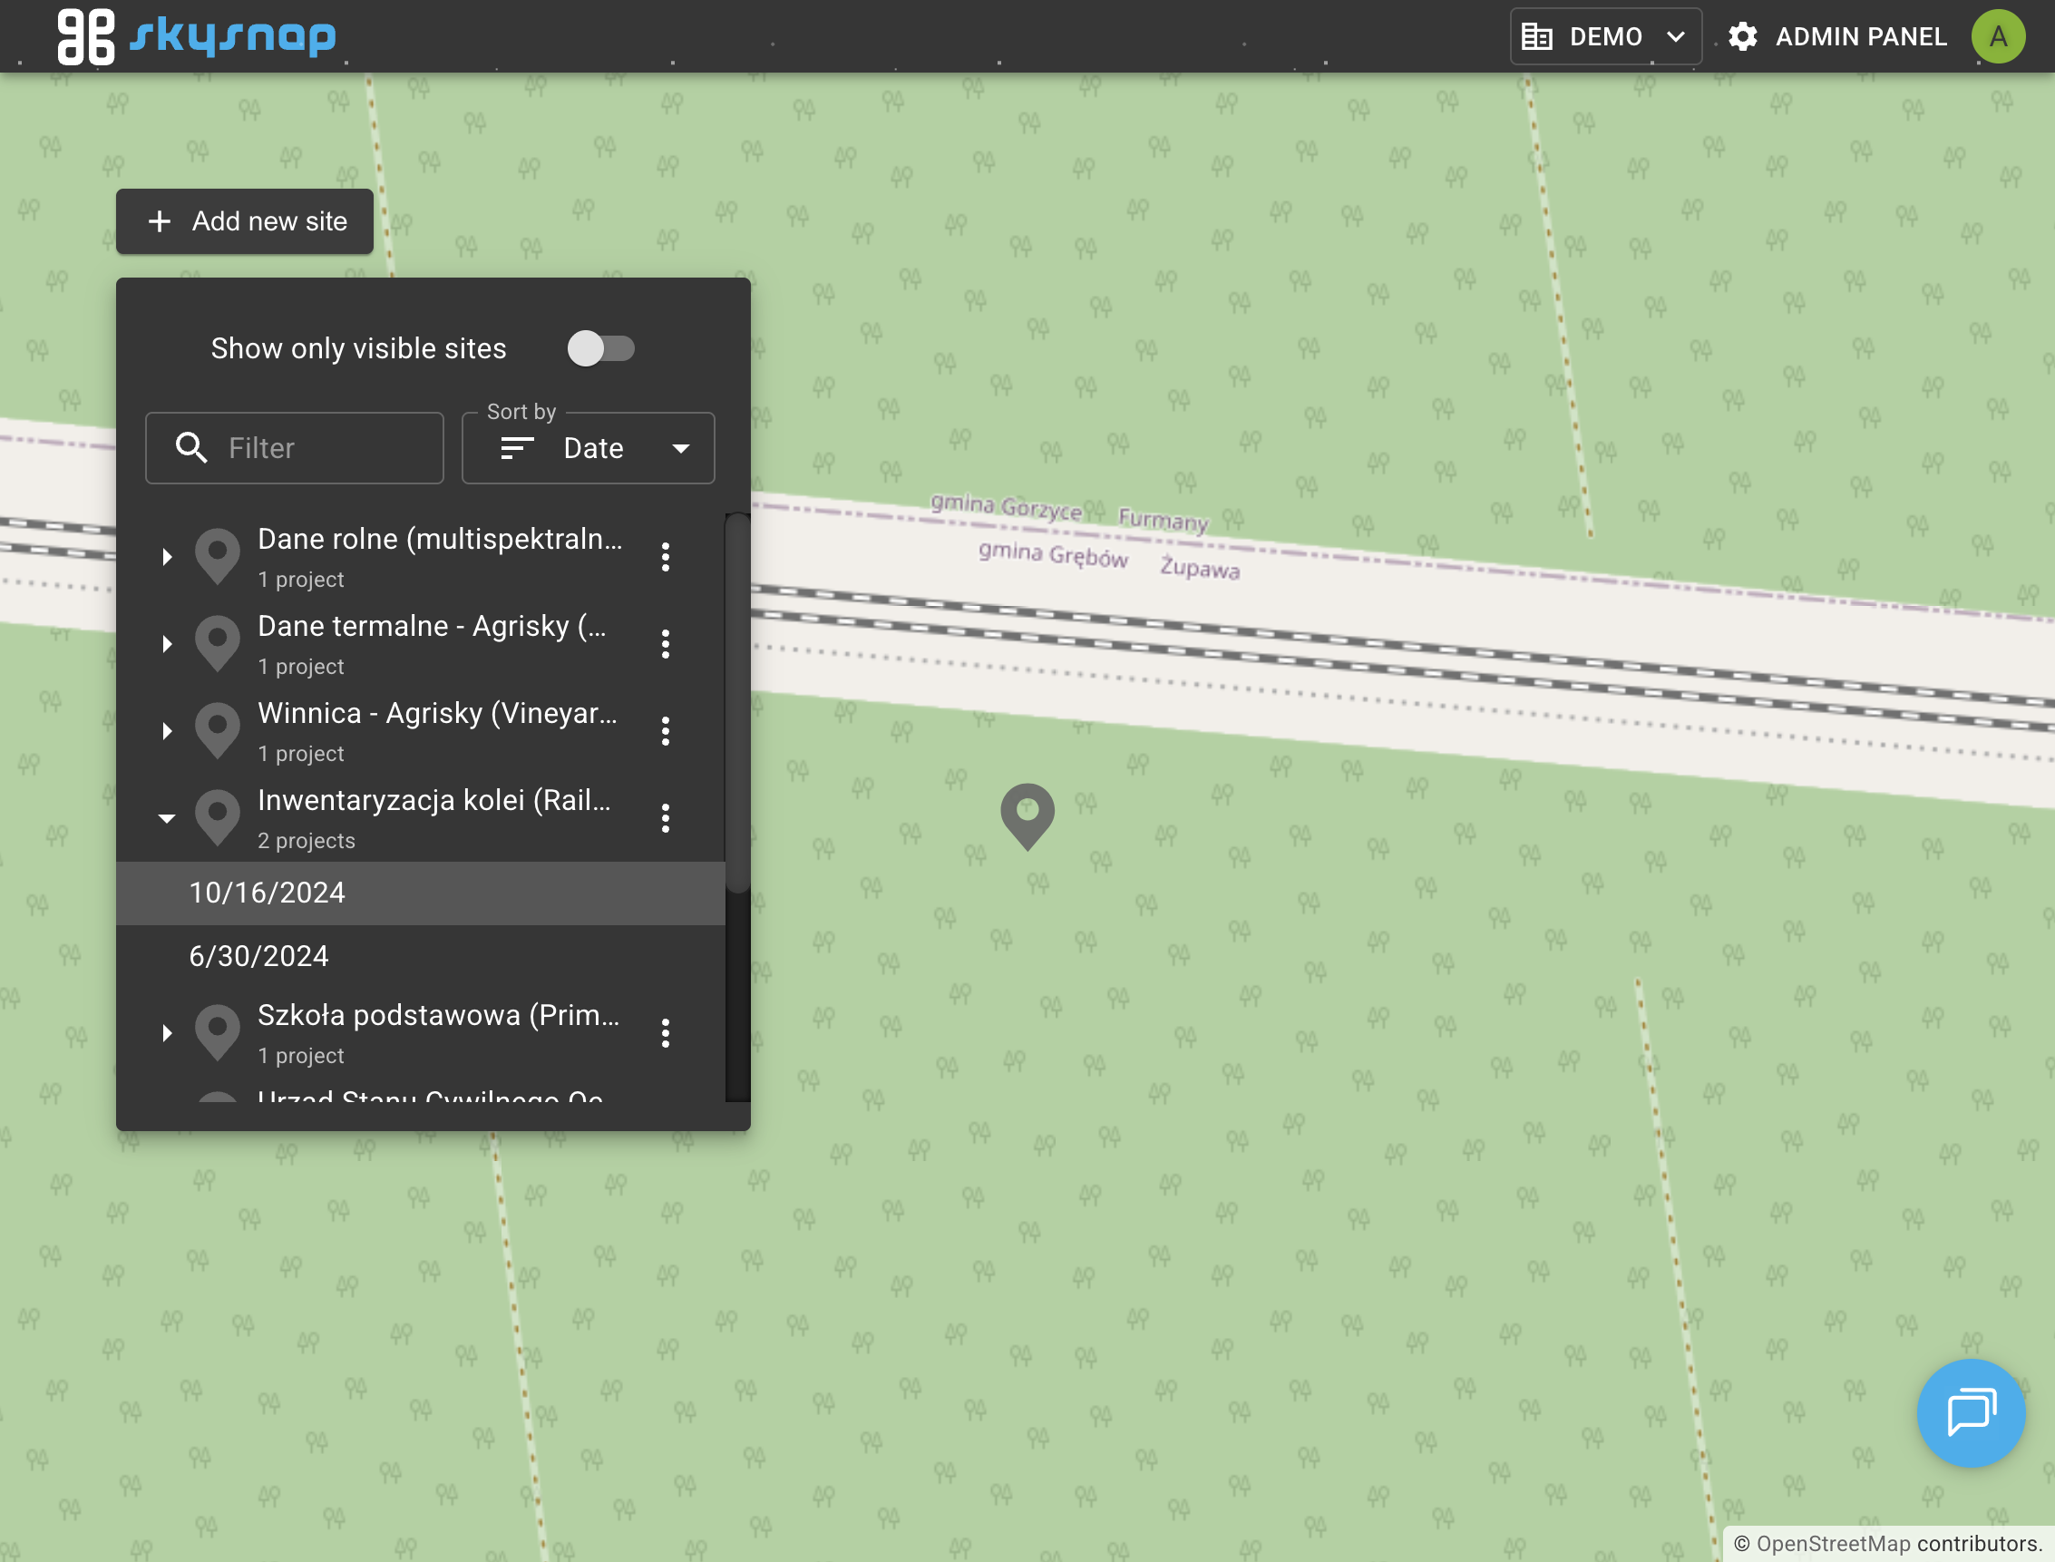
Task: Open options menu for Szkoła podstawowa
Action: [x=666, y=1033]
